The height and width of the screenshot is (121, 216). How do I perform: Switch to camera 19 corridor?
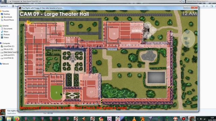click(129, 45)
